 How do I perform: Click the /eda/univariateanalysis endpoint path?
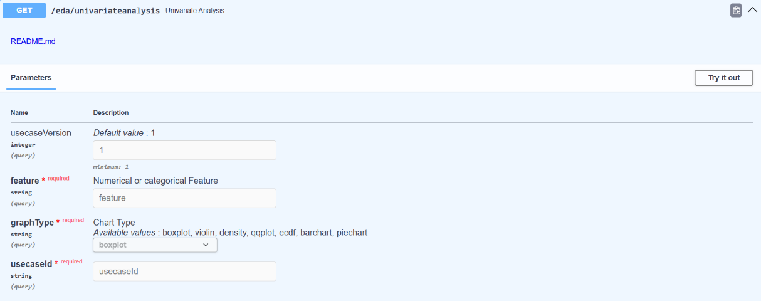point(105,11)
